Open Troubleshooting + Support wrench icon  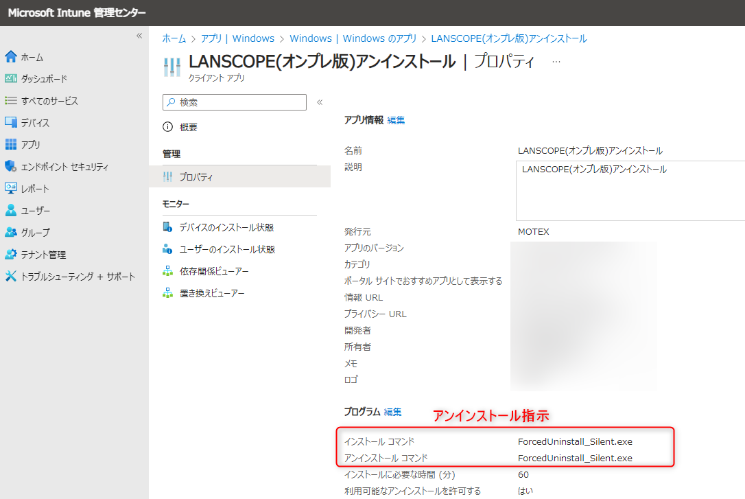10,276
